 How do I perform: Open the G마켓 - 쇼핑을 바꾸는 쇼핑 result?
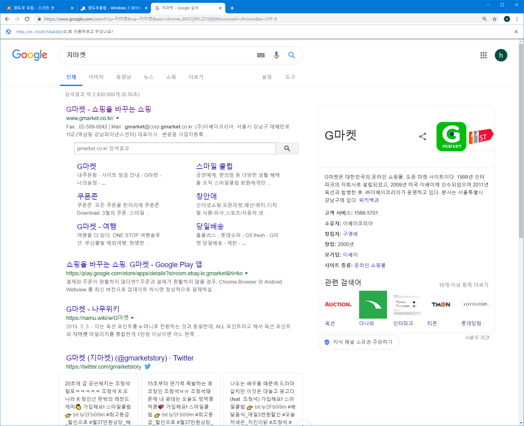pos(108,109)
